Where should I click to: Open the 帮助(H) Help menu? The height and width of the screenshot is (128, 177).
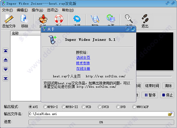click(68, 10)
